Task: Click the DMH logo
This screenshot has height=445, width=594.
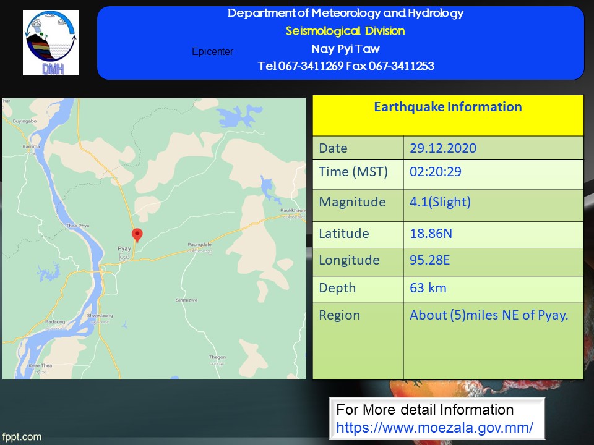Action: 51,43
